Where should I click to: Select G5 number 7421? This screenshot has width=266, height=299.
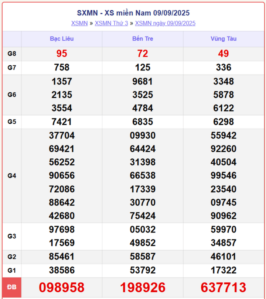pos(62,122)
